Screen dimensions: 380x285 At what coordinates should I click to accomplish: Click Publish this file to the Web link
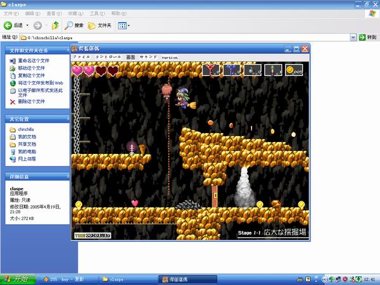41,83
